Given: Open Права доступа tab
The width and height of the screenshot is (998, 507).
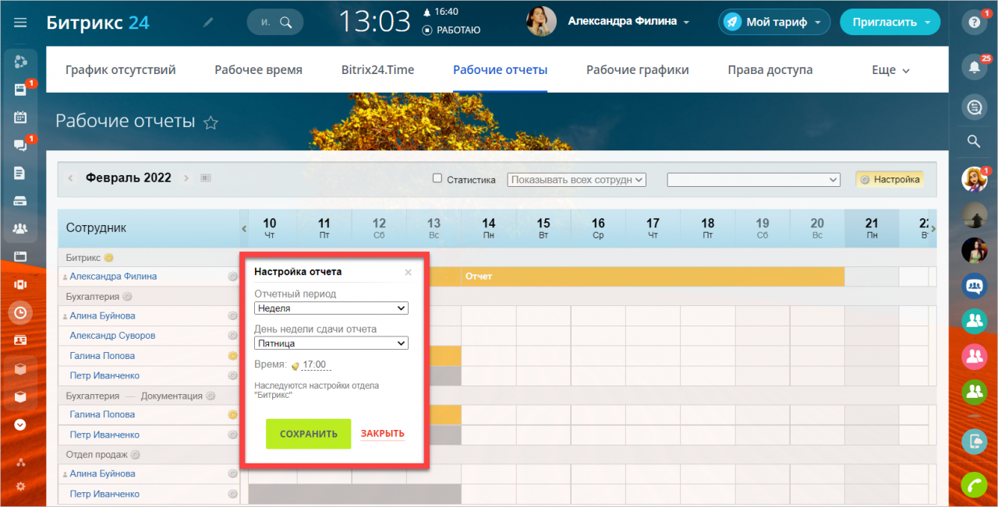Looking at the screenshot, I should 770,70.
